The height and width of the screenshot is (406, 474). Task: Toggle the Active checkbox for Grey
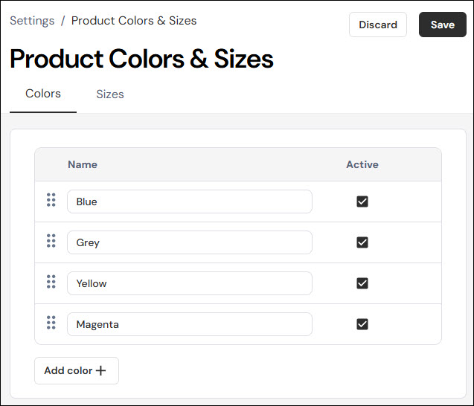coord(362,242)
